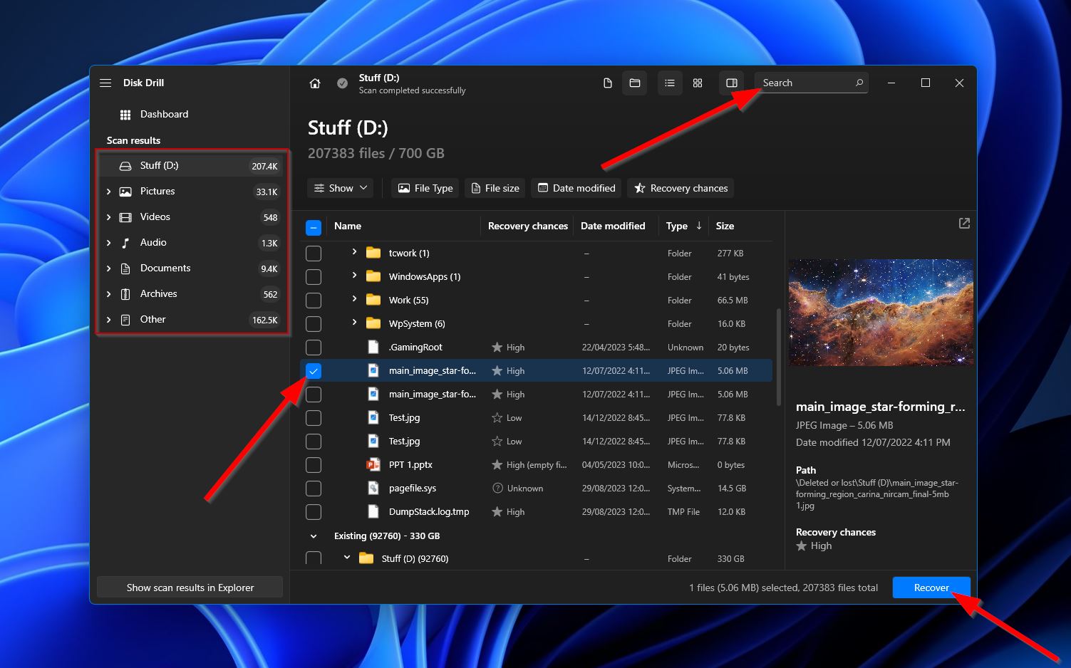Image resolution: width=1071 pixels, height=668 pixels.
Task: Open the Date modified filter
Action: pos(576,188)
